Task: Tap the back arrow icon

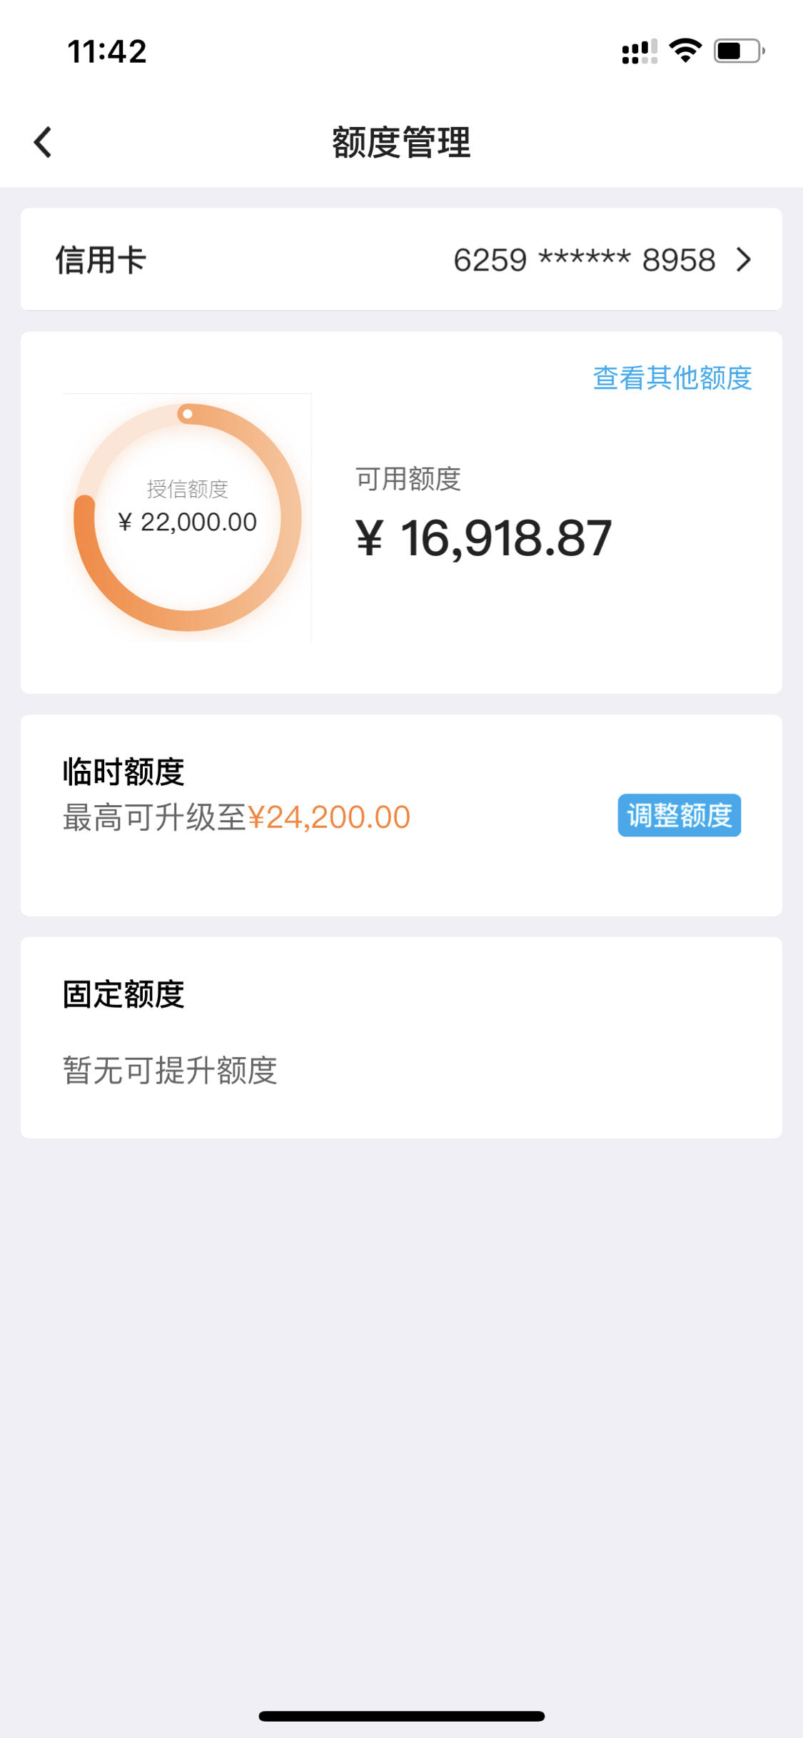Action: (x=43, y=142)
